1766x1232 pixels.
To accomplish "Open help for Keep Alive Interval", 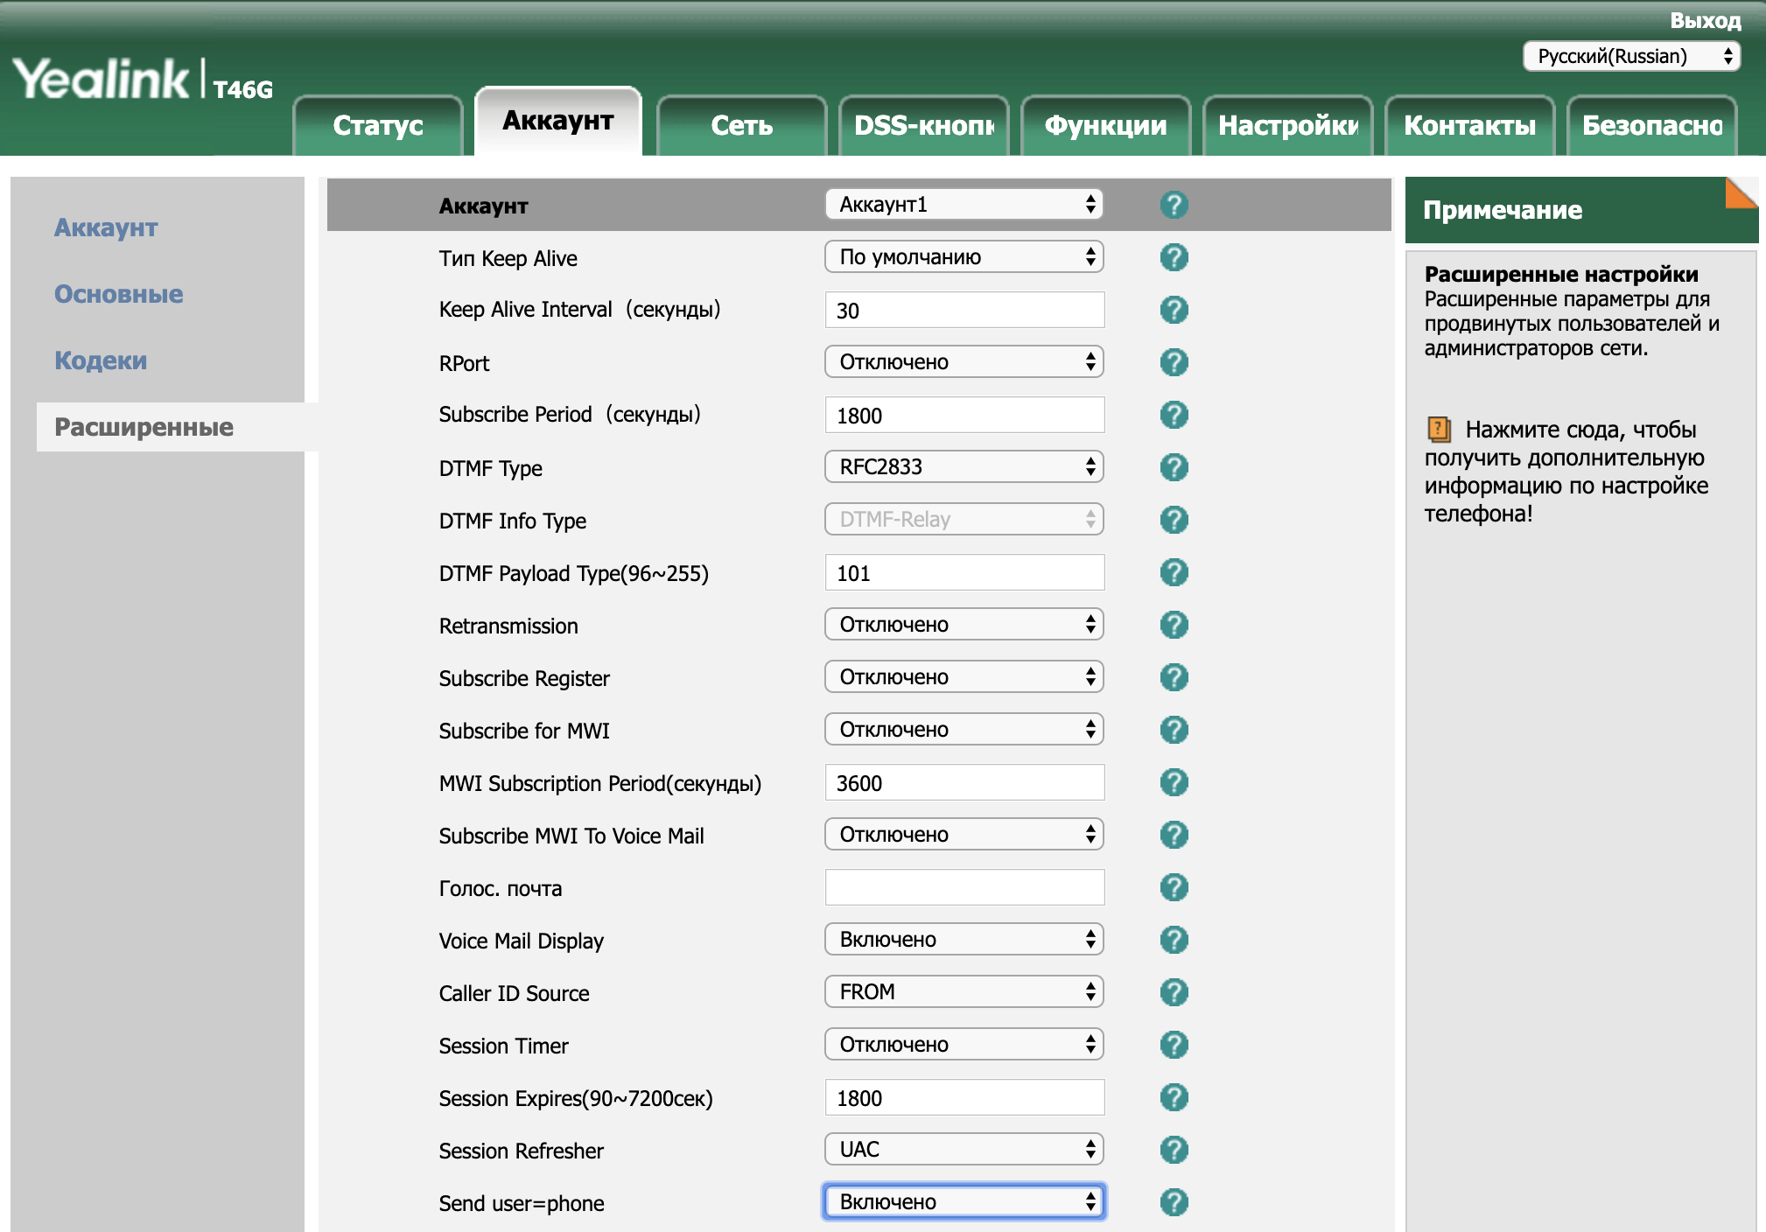I will [x=1174, y=310].
